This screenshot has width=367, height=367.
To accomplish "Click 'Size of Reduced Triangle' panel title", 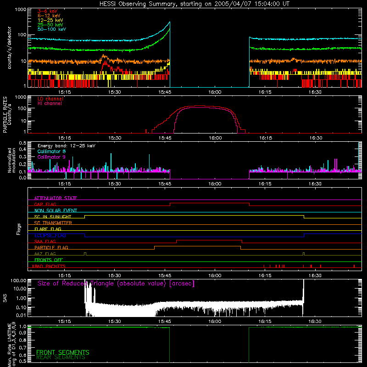I will 116,284.
